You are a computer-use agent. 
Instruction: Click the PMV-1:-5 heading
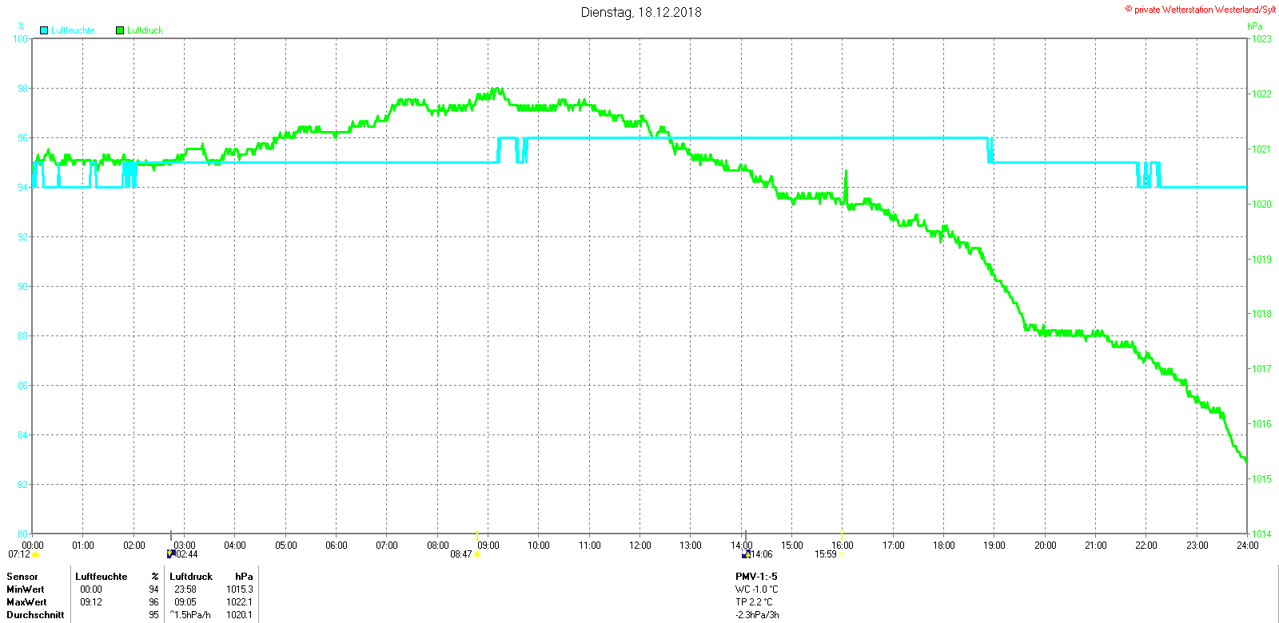pos(756,577)
